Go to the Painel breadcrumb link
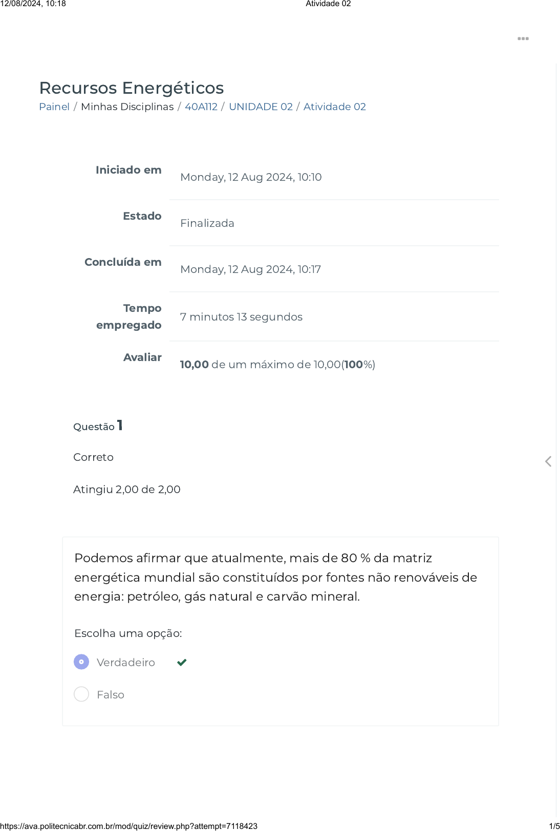 (54, 106)
